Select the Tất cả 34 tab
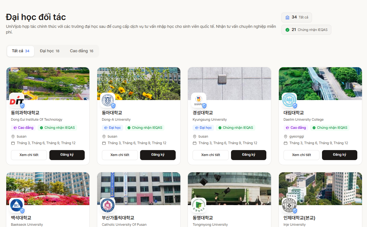The image size is (367, 227). pyautogui.click(x=20, y=50)
